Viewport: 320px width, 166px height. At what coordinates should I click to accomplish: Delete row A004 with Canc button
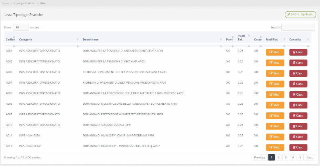coord(298,84)
